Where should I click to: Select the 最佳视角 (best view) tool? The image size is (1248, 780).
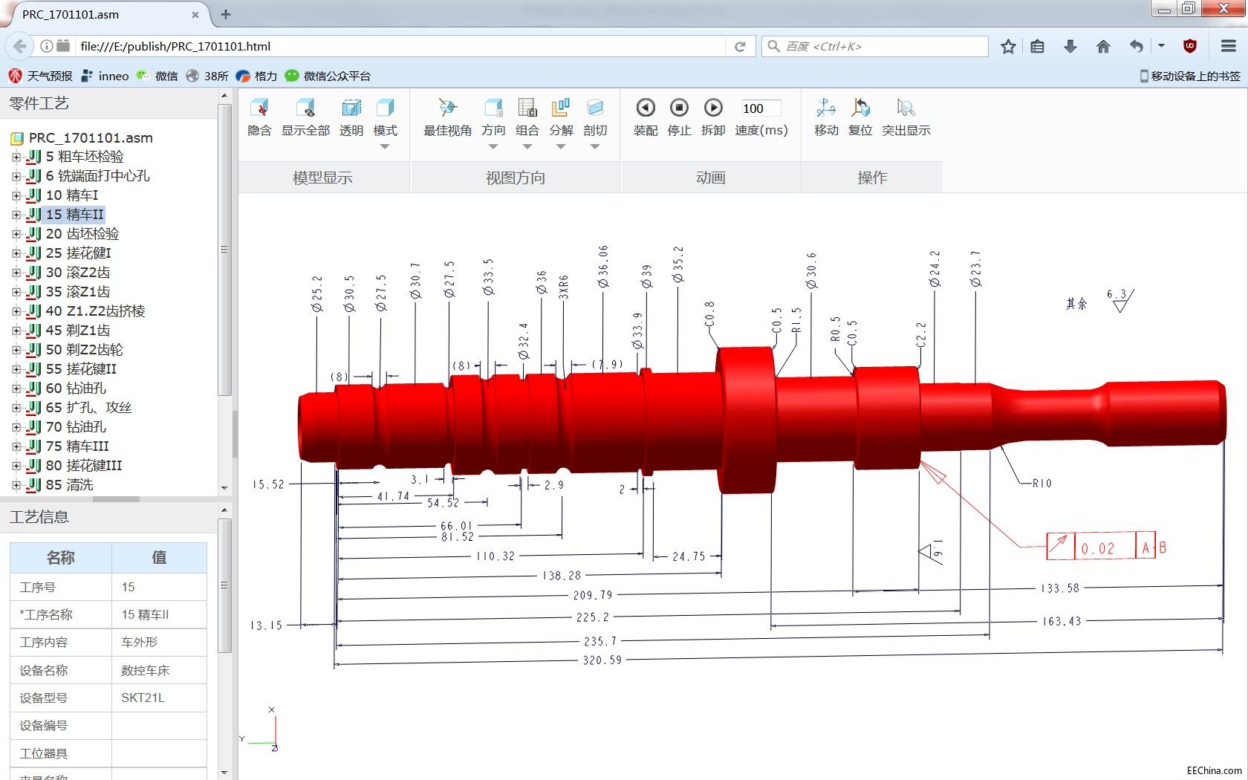point(447,108)
